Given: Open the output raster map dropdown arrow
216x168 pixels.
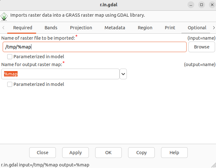Looking at the screenshot, I should pos(123,74).
